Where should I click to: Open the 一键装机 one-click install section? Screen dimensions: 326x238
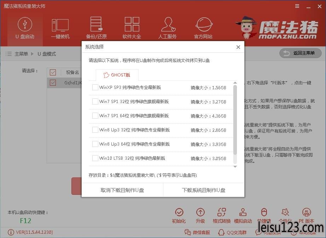point(60,29)
